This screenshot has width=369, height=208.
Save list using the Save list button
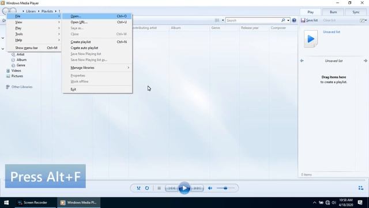tap(309, 20)
